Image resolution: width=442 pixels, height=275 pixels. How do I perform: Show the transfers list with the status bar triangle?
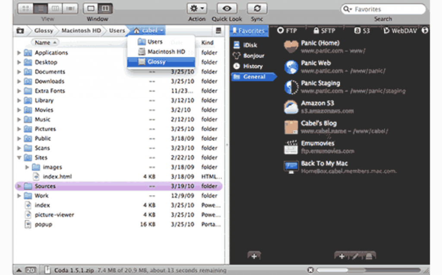pos(19,270)
